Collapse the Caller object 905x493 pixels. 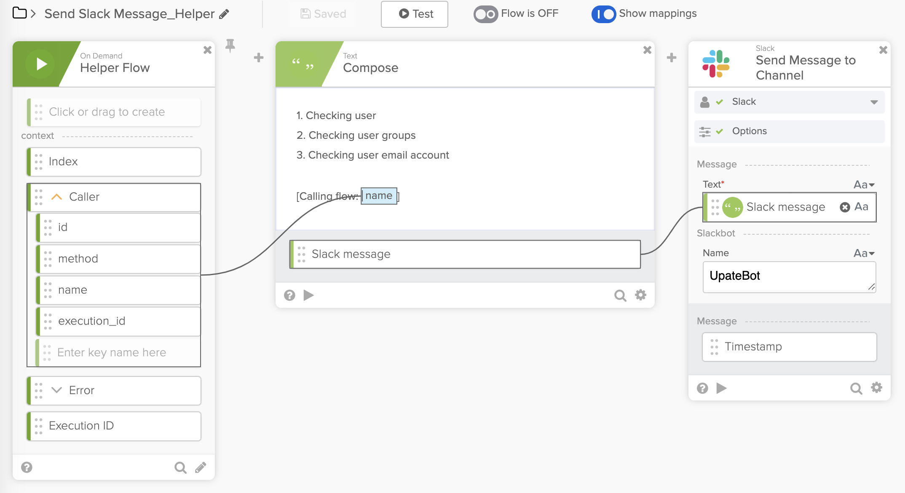coord(56,197)
